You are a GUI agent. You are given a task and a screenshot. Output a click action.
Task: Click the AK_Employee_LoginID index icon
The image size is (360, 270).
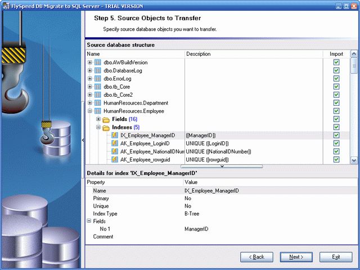pyautogui.click(x=115, y=143)
